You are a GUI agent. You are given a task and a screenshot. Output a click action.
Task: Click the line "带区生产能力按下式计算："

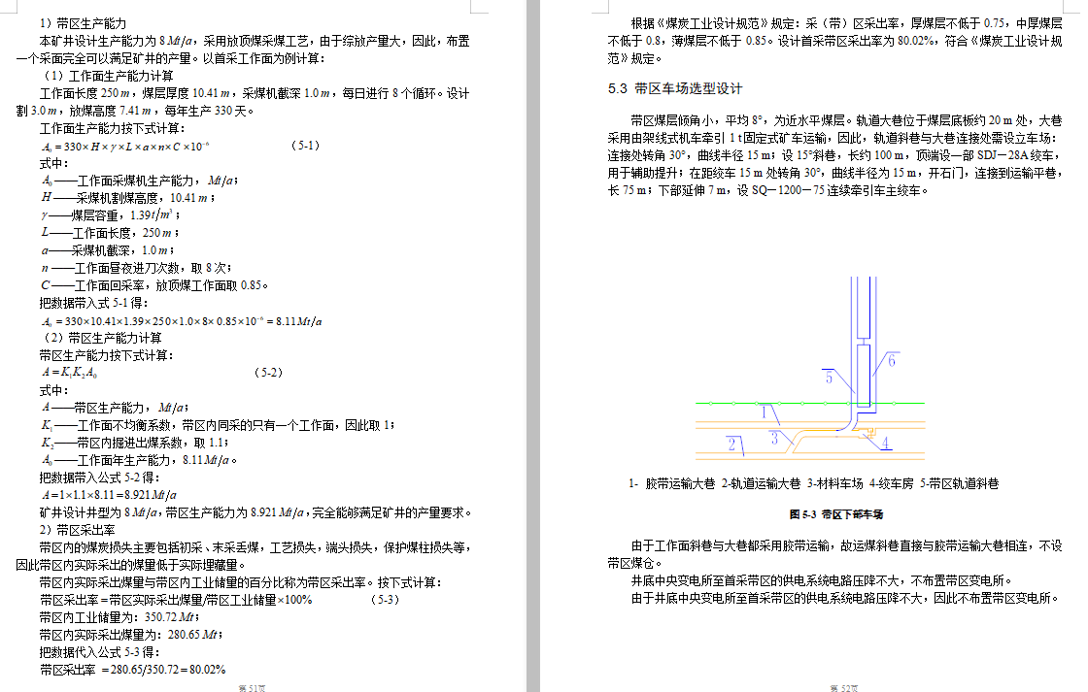pyautogui.click(x=107, y=355)
